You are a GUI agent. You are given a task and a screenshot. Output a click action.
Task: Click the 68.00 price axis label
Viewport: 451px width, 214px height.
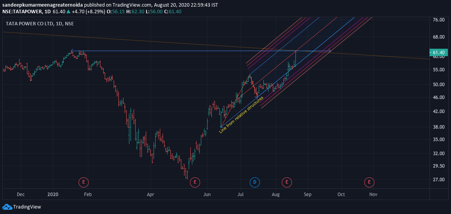pos(439,37)
